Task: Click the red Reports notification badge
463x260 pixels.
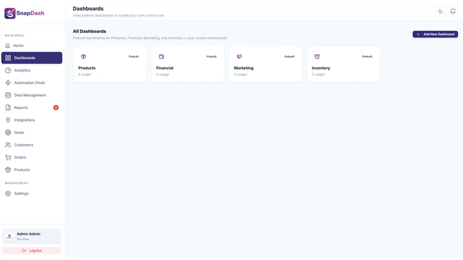Action: (56, 107)
